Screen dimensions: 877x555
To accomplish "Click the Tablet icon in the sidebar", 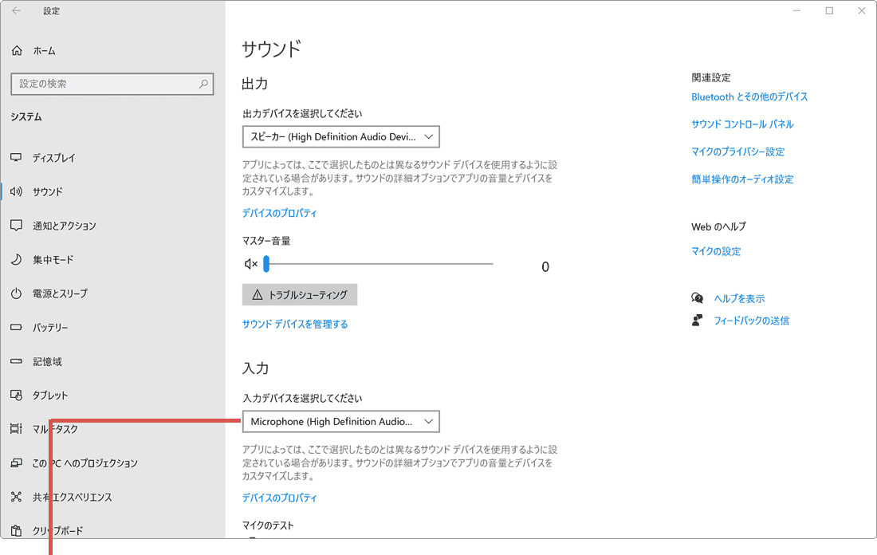I will pos(16,395).
